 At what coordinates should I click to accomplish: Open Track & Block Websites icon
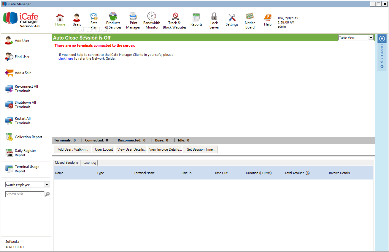click(x=175, y=16)
